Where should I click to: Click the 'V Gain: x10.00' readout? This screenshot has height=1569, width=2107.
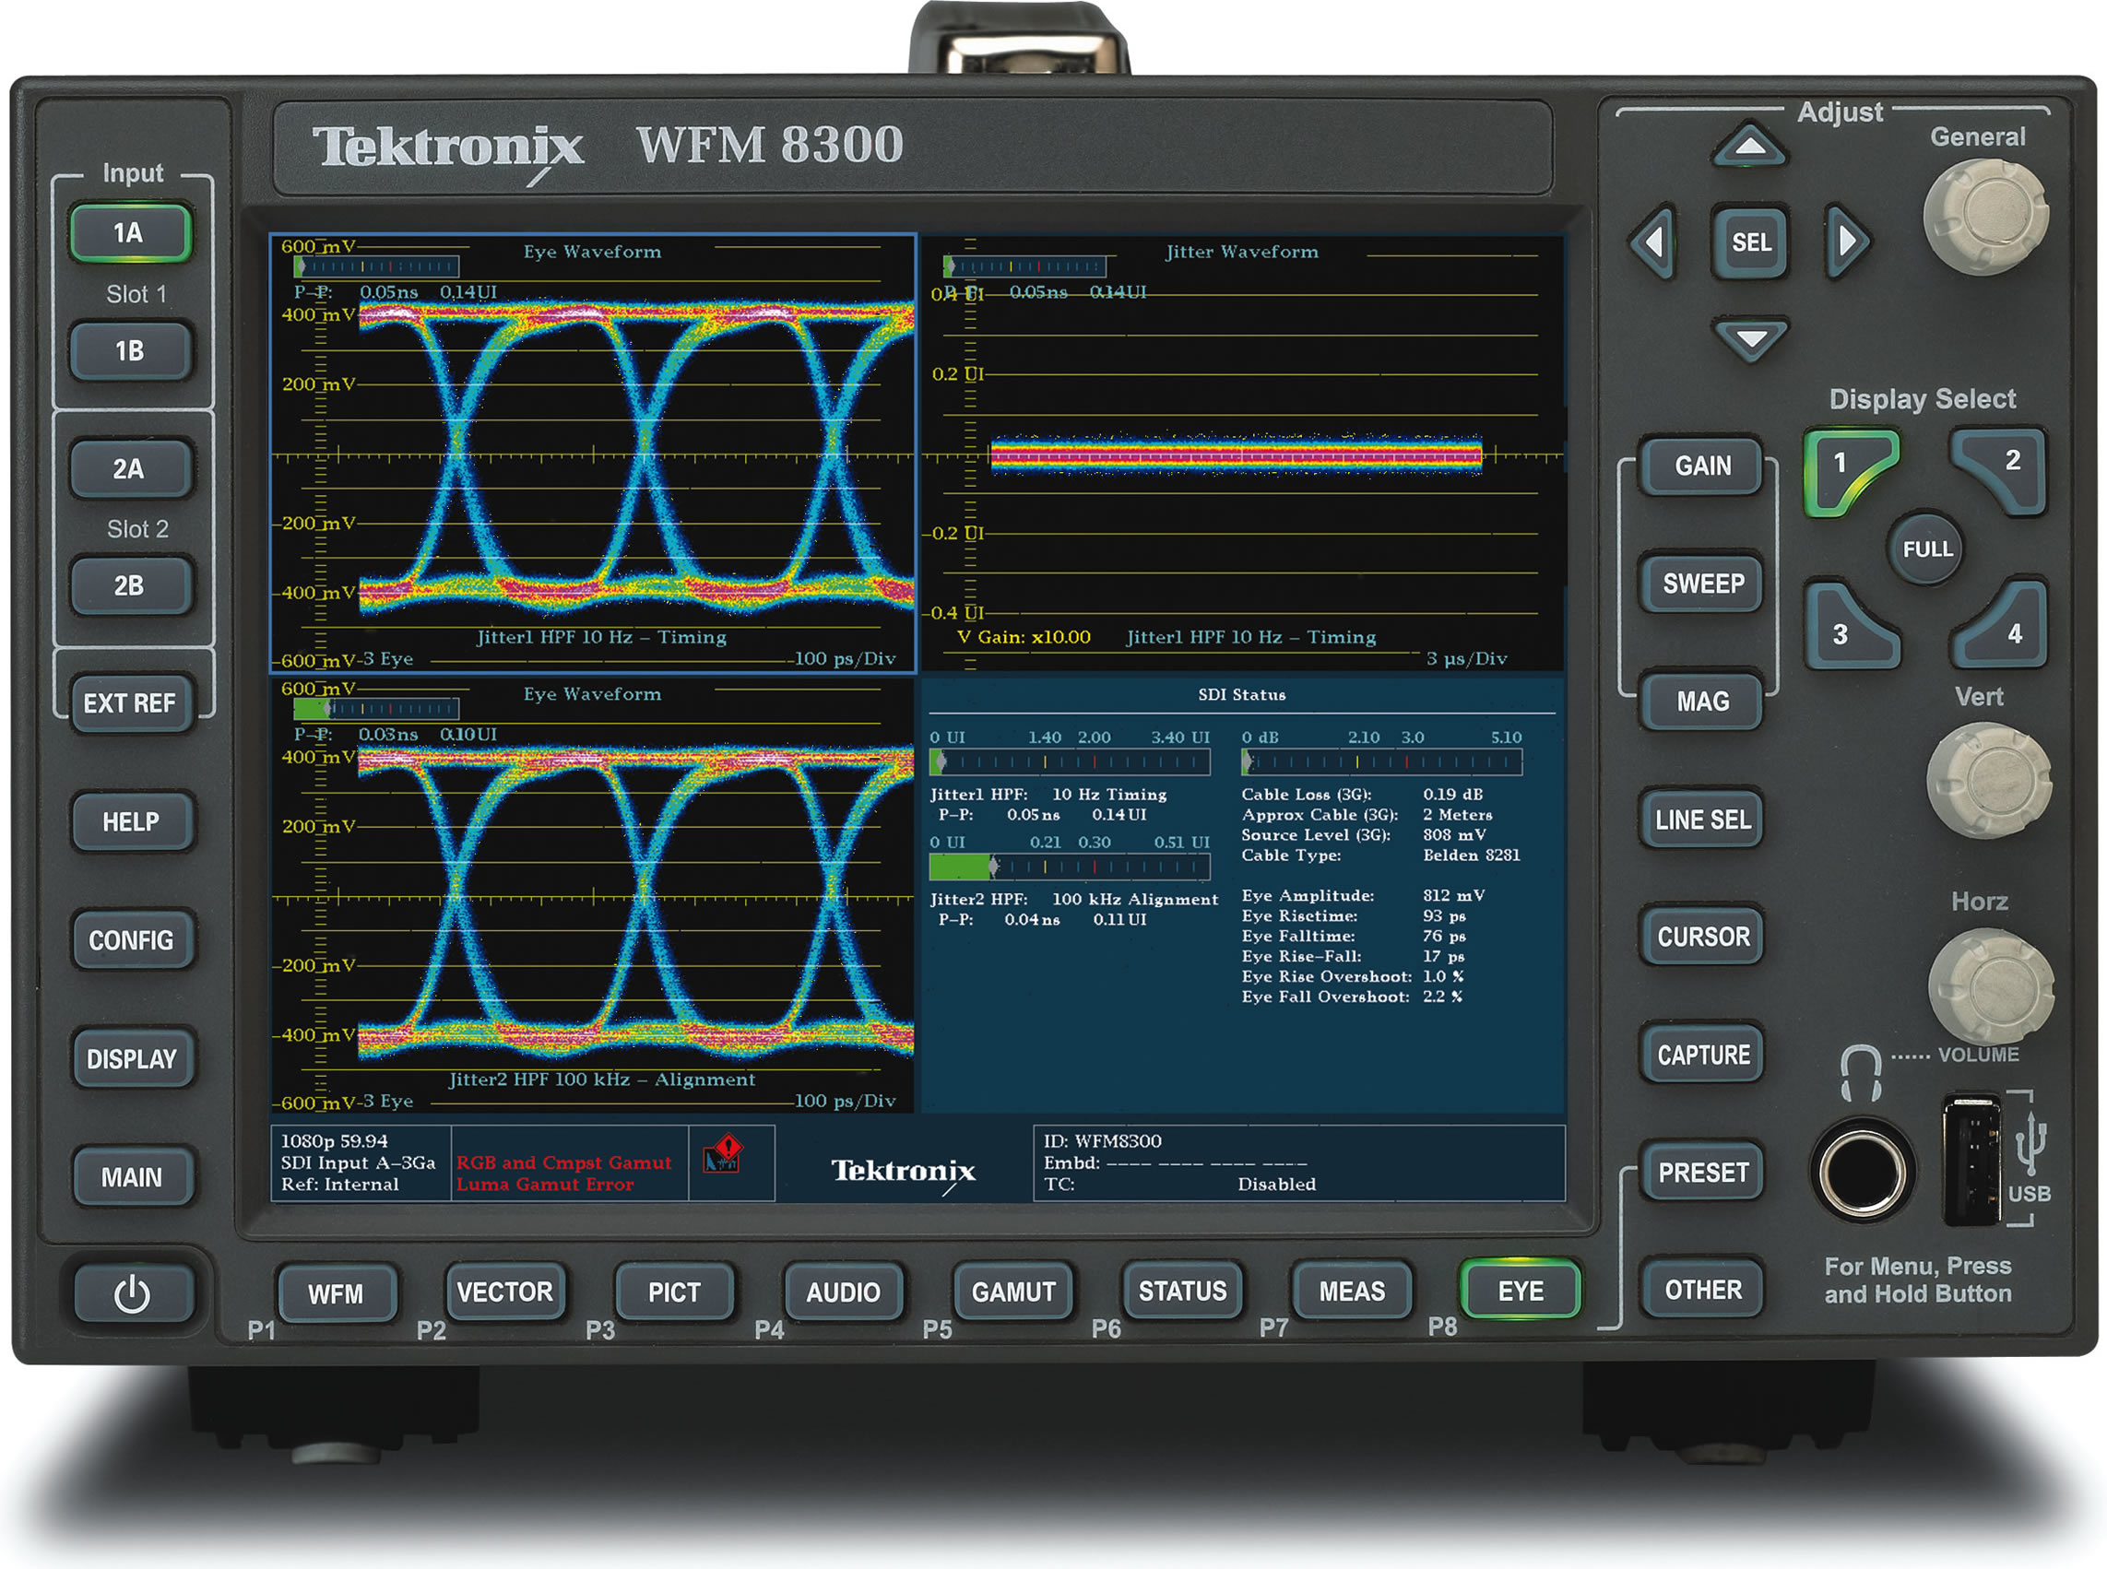click(x=1024, y=637)
